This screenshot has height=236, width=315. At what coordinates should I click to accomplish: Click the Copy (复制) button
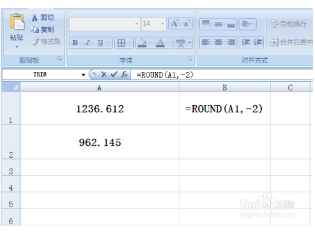tap(42, 29)
